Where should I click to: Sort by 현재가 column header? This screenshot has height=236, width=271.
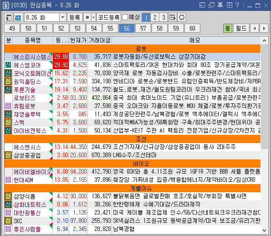point(78,40)
